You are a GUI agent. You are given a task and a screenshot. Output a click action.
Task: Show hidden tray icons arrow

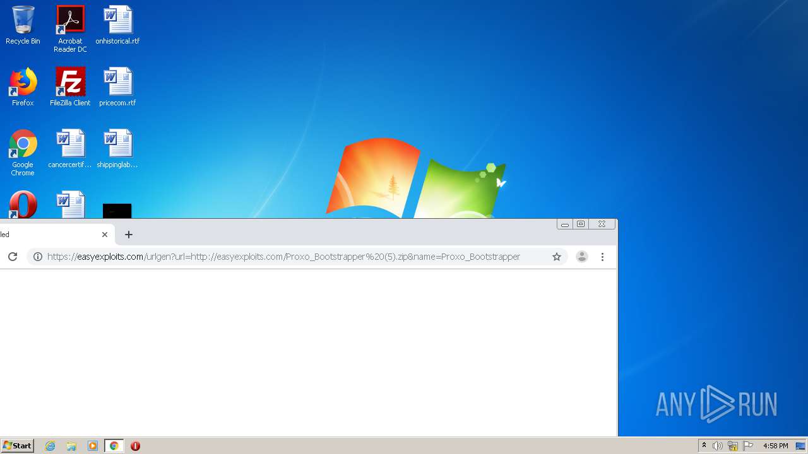[704, 446]
